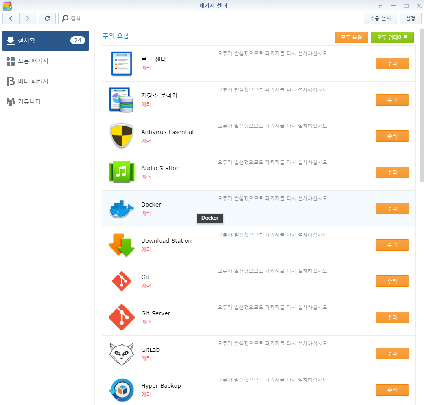The width and height of the screenshot is (424, 405).
Task: Open the 모든 패키지 section
Action: pyautogui.click(x=46, y=61)
